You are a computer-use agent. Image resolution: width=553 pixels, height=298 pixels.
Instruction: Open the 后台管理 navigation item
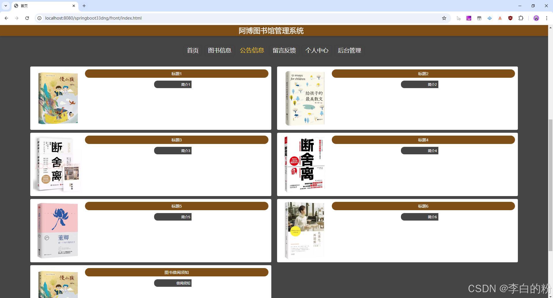click(349, 50)
